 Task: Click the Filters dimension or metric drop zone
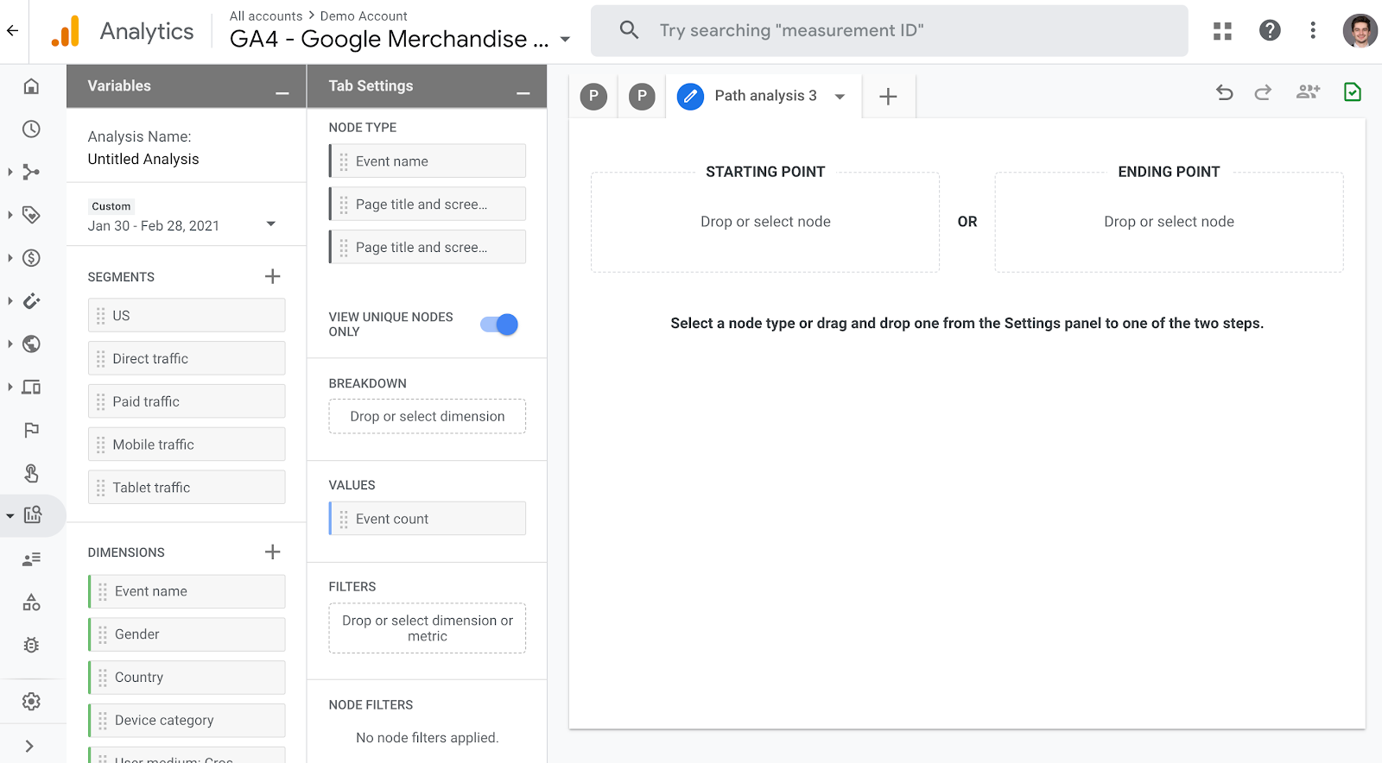[x=428, y=628]
